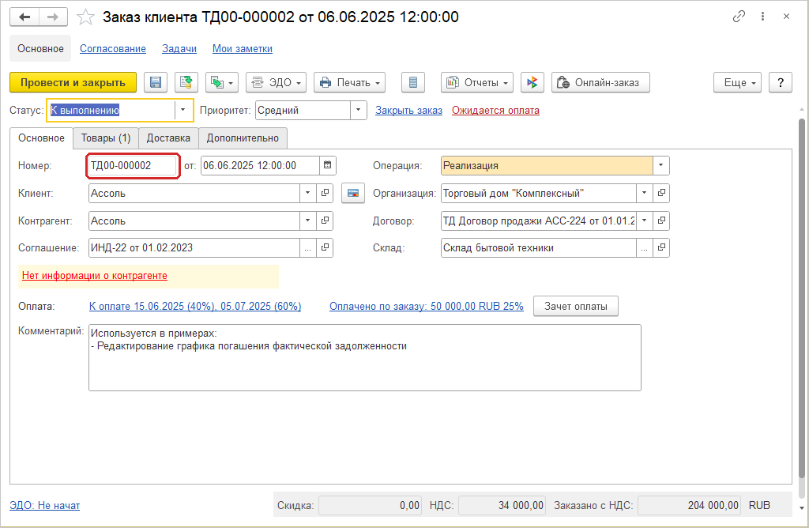The image size is (809, 528).
Task: Open the Печать dropdown menu
Action: tap(350, 82)
